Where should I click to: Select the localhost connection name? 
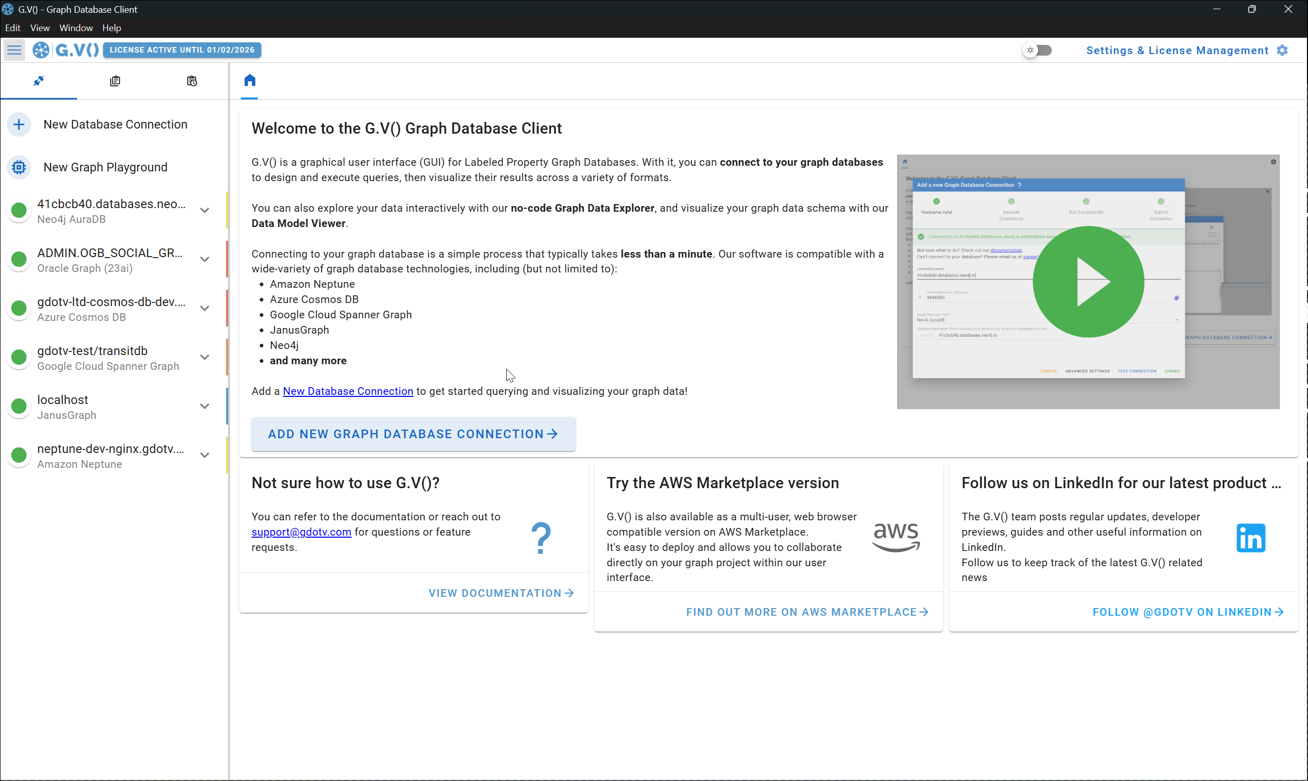(63, 399)
